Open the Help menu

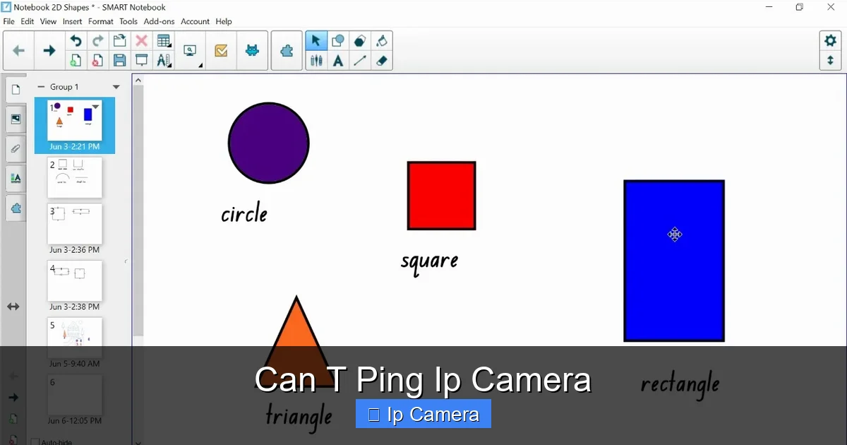point(224,21)
